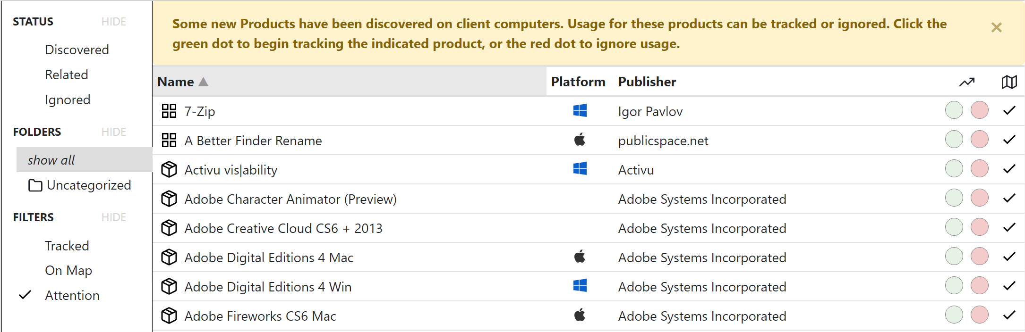Click the Adobe Digital Editions 4 Win package icon
Viewport: 1025px width, 332px height.
pyautogui.click(x=169, y=286)
